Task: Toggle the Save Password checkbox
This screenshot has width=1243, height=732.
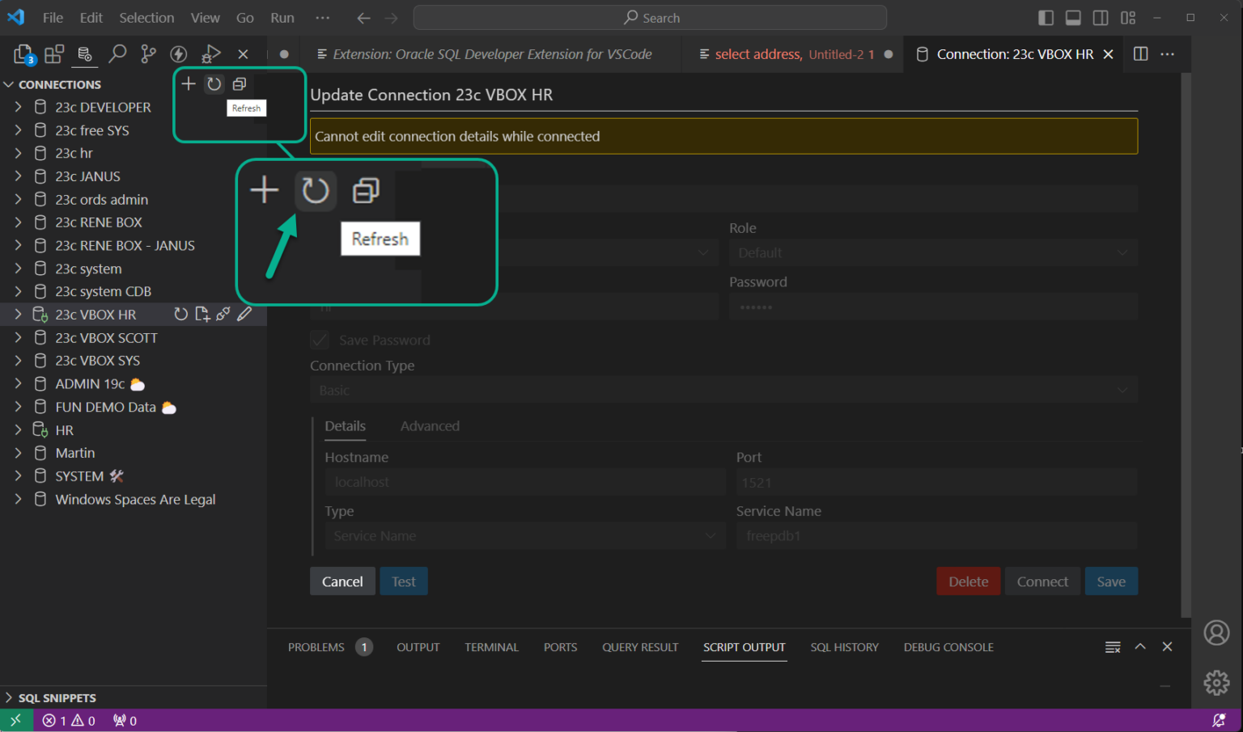Action: (319, 340)
